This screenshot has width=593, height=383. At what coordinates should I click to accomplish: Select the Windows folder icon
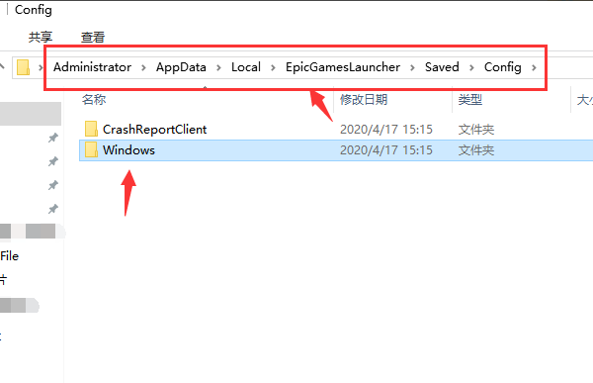pyautogui.click(x=91, y=149)
